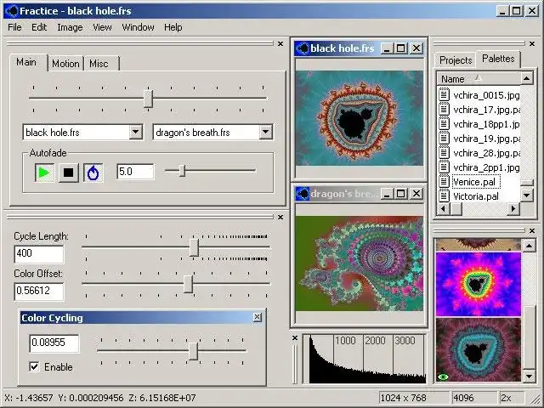
Task: Open the Window menu
Action: point(138,27)
